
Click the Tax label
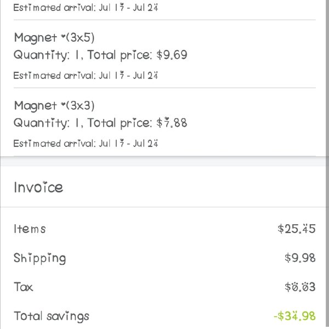(x=23, y=287)
